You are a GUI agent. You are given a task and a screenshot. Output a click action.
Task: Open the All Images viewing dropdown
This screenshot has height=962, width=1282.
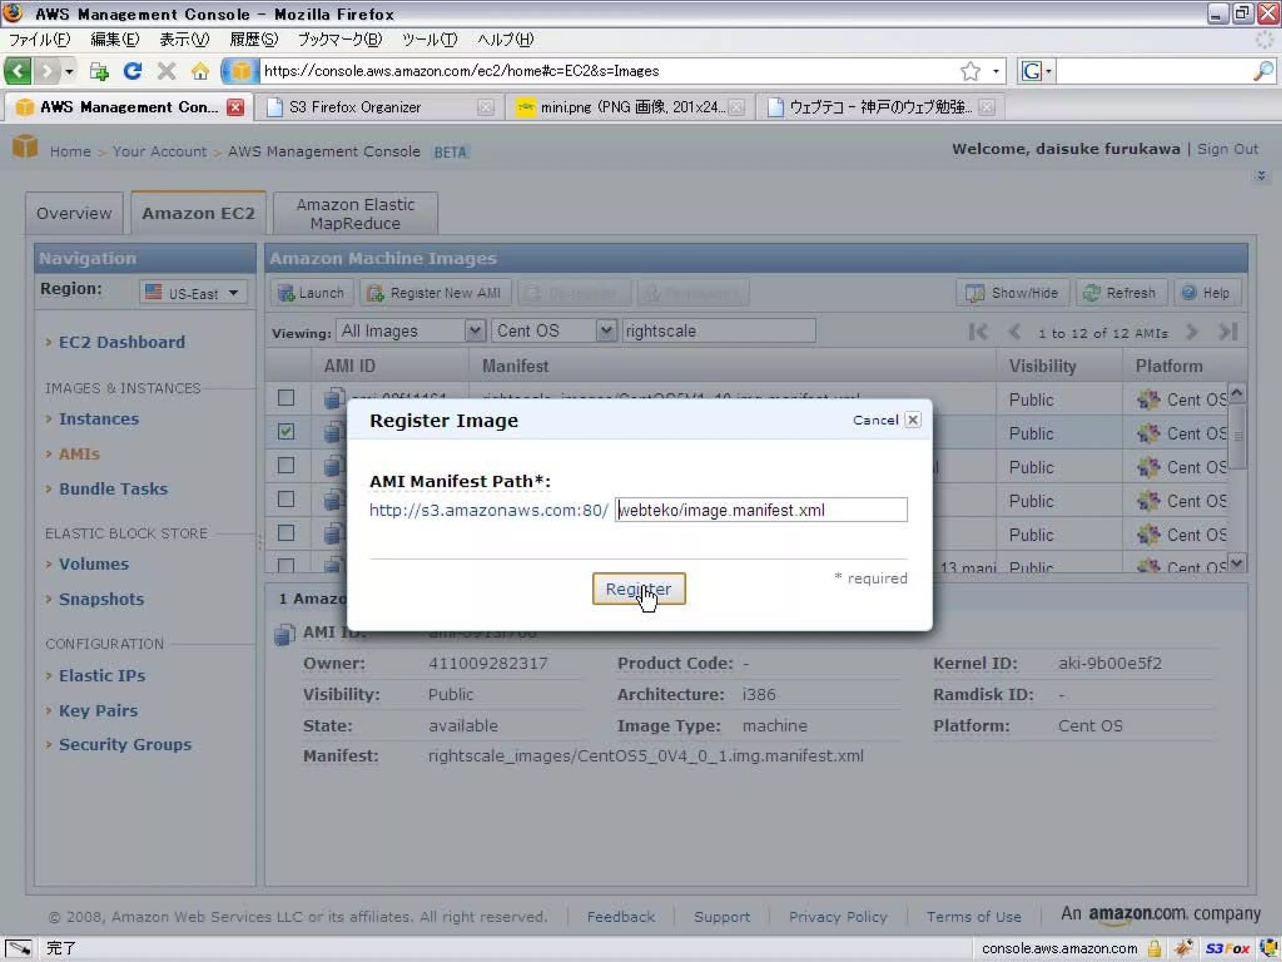coord(411,330)
